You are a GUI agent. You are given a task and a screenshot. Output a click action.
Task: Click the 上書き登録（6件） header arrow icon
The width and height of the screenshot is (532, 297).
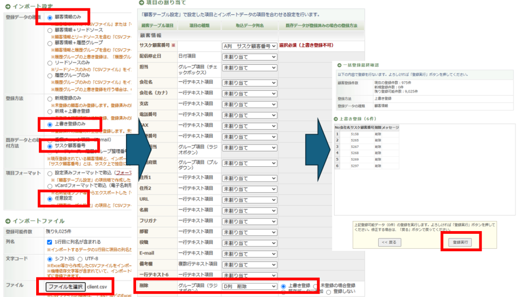(x=335, y=118)
